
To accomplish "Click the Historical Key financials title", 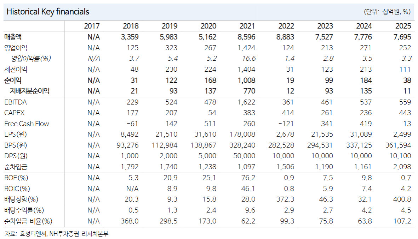I will [48, 12].
